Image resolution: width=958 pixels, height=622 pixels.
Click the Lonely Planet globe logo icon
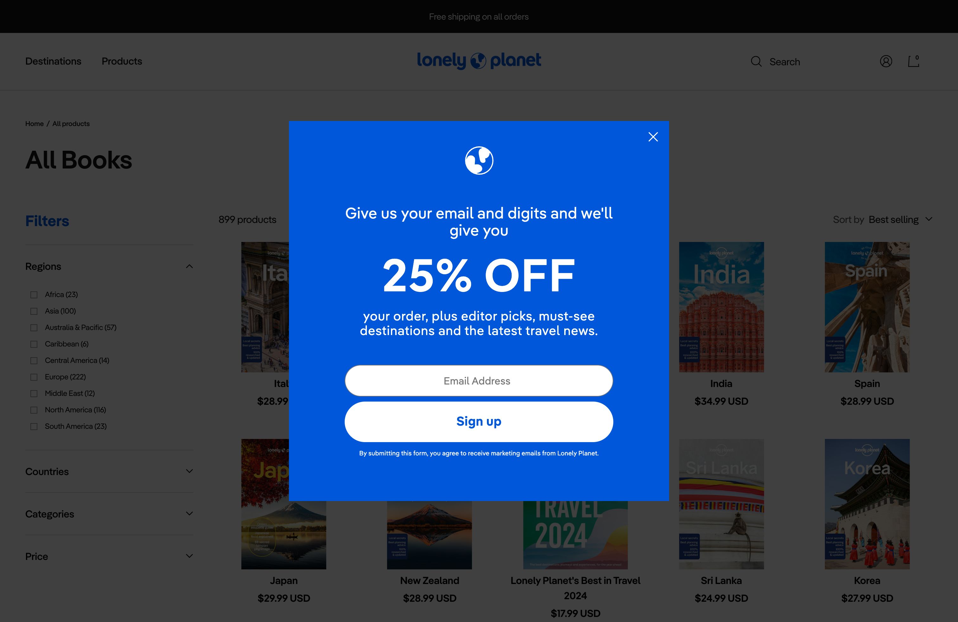tap(478, 61)
